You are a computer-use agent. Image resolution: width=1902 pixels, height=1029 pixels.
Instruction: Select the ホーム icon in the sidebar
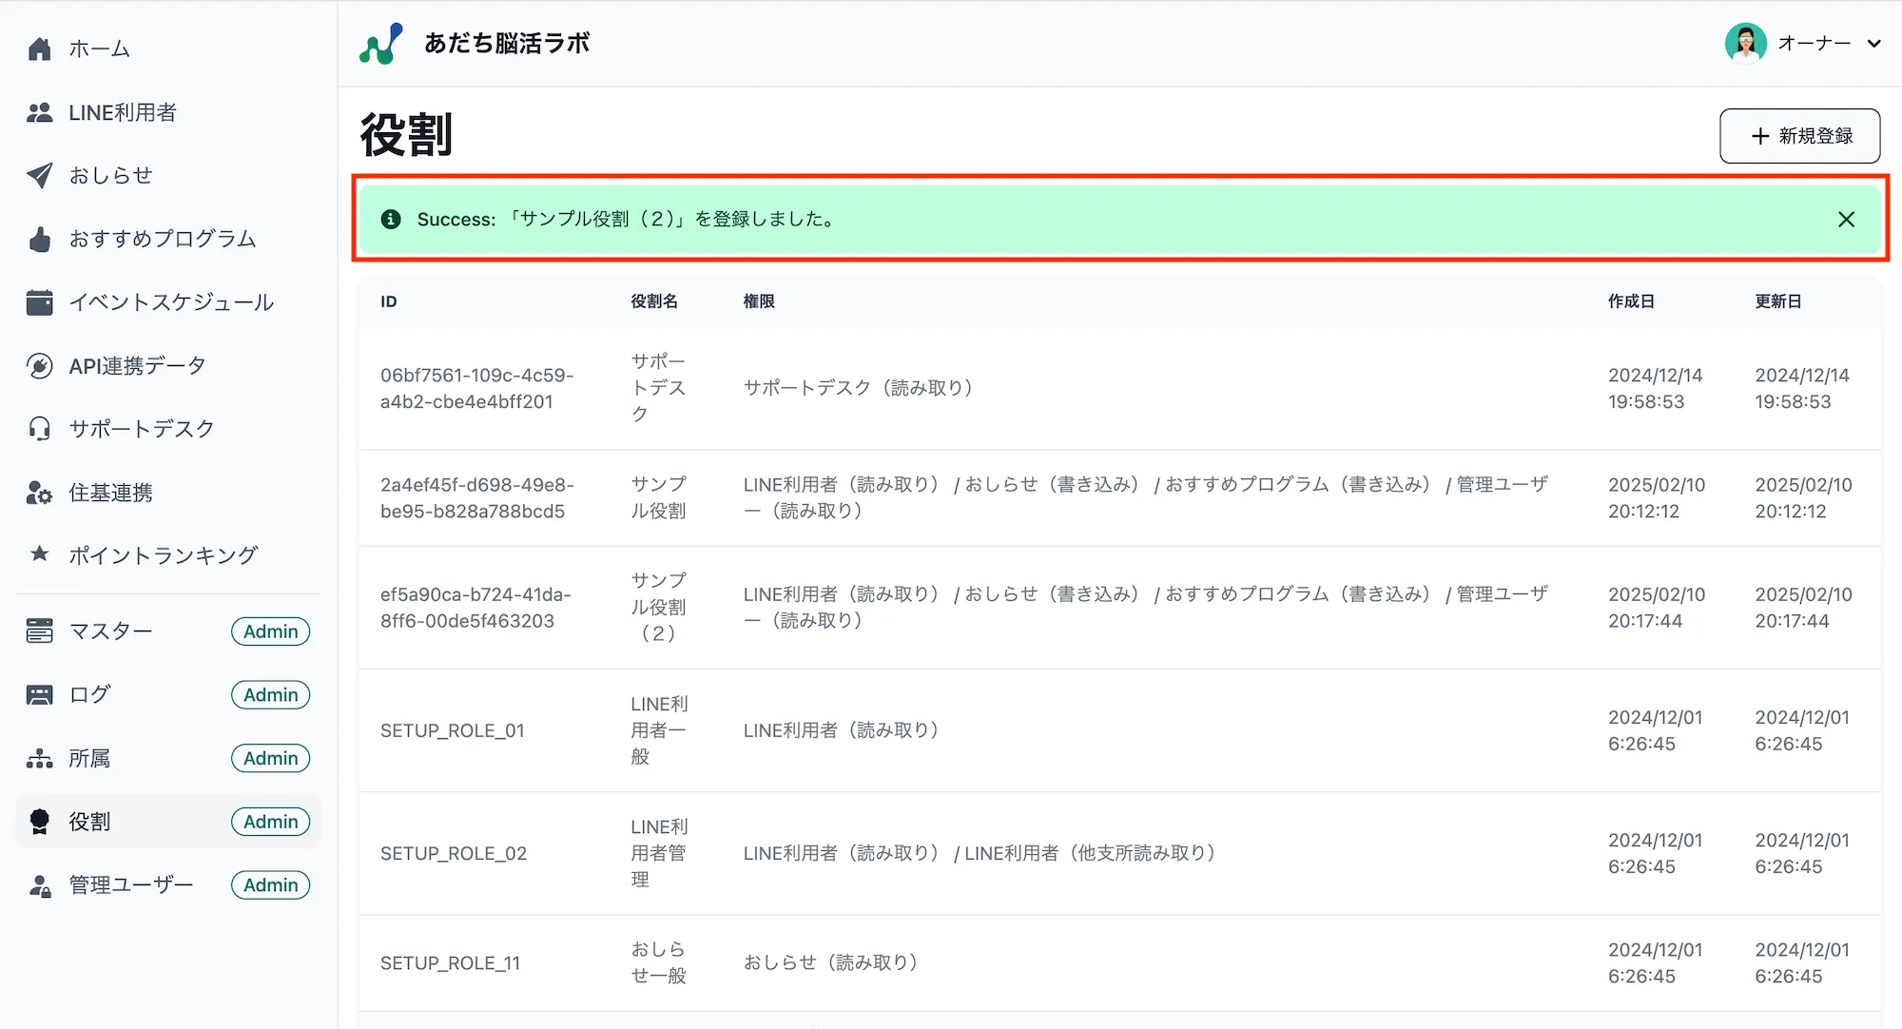click(39, 49)
